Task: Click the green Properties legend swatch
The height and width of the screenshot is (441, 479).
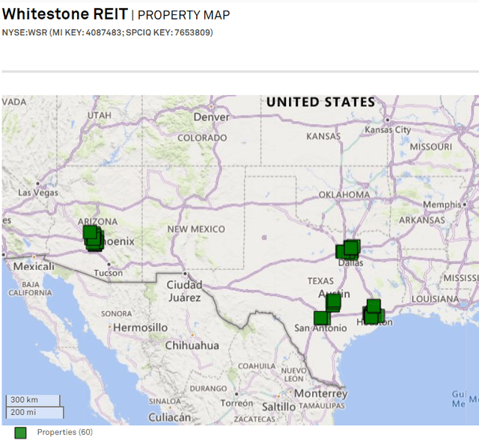Action: pyautogui.click(x=20, y=433)
